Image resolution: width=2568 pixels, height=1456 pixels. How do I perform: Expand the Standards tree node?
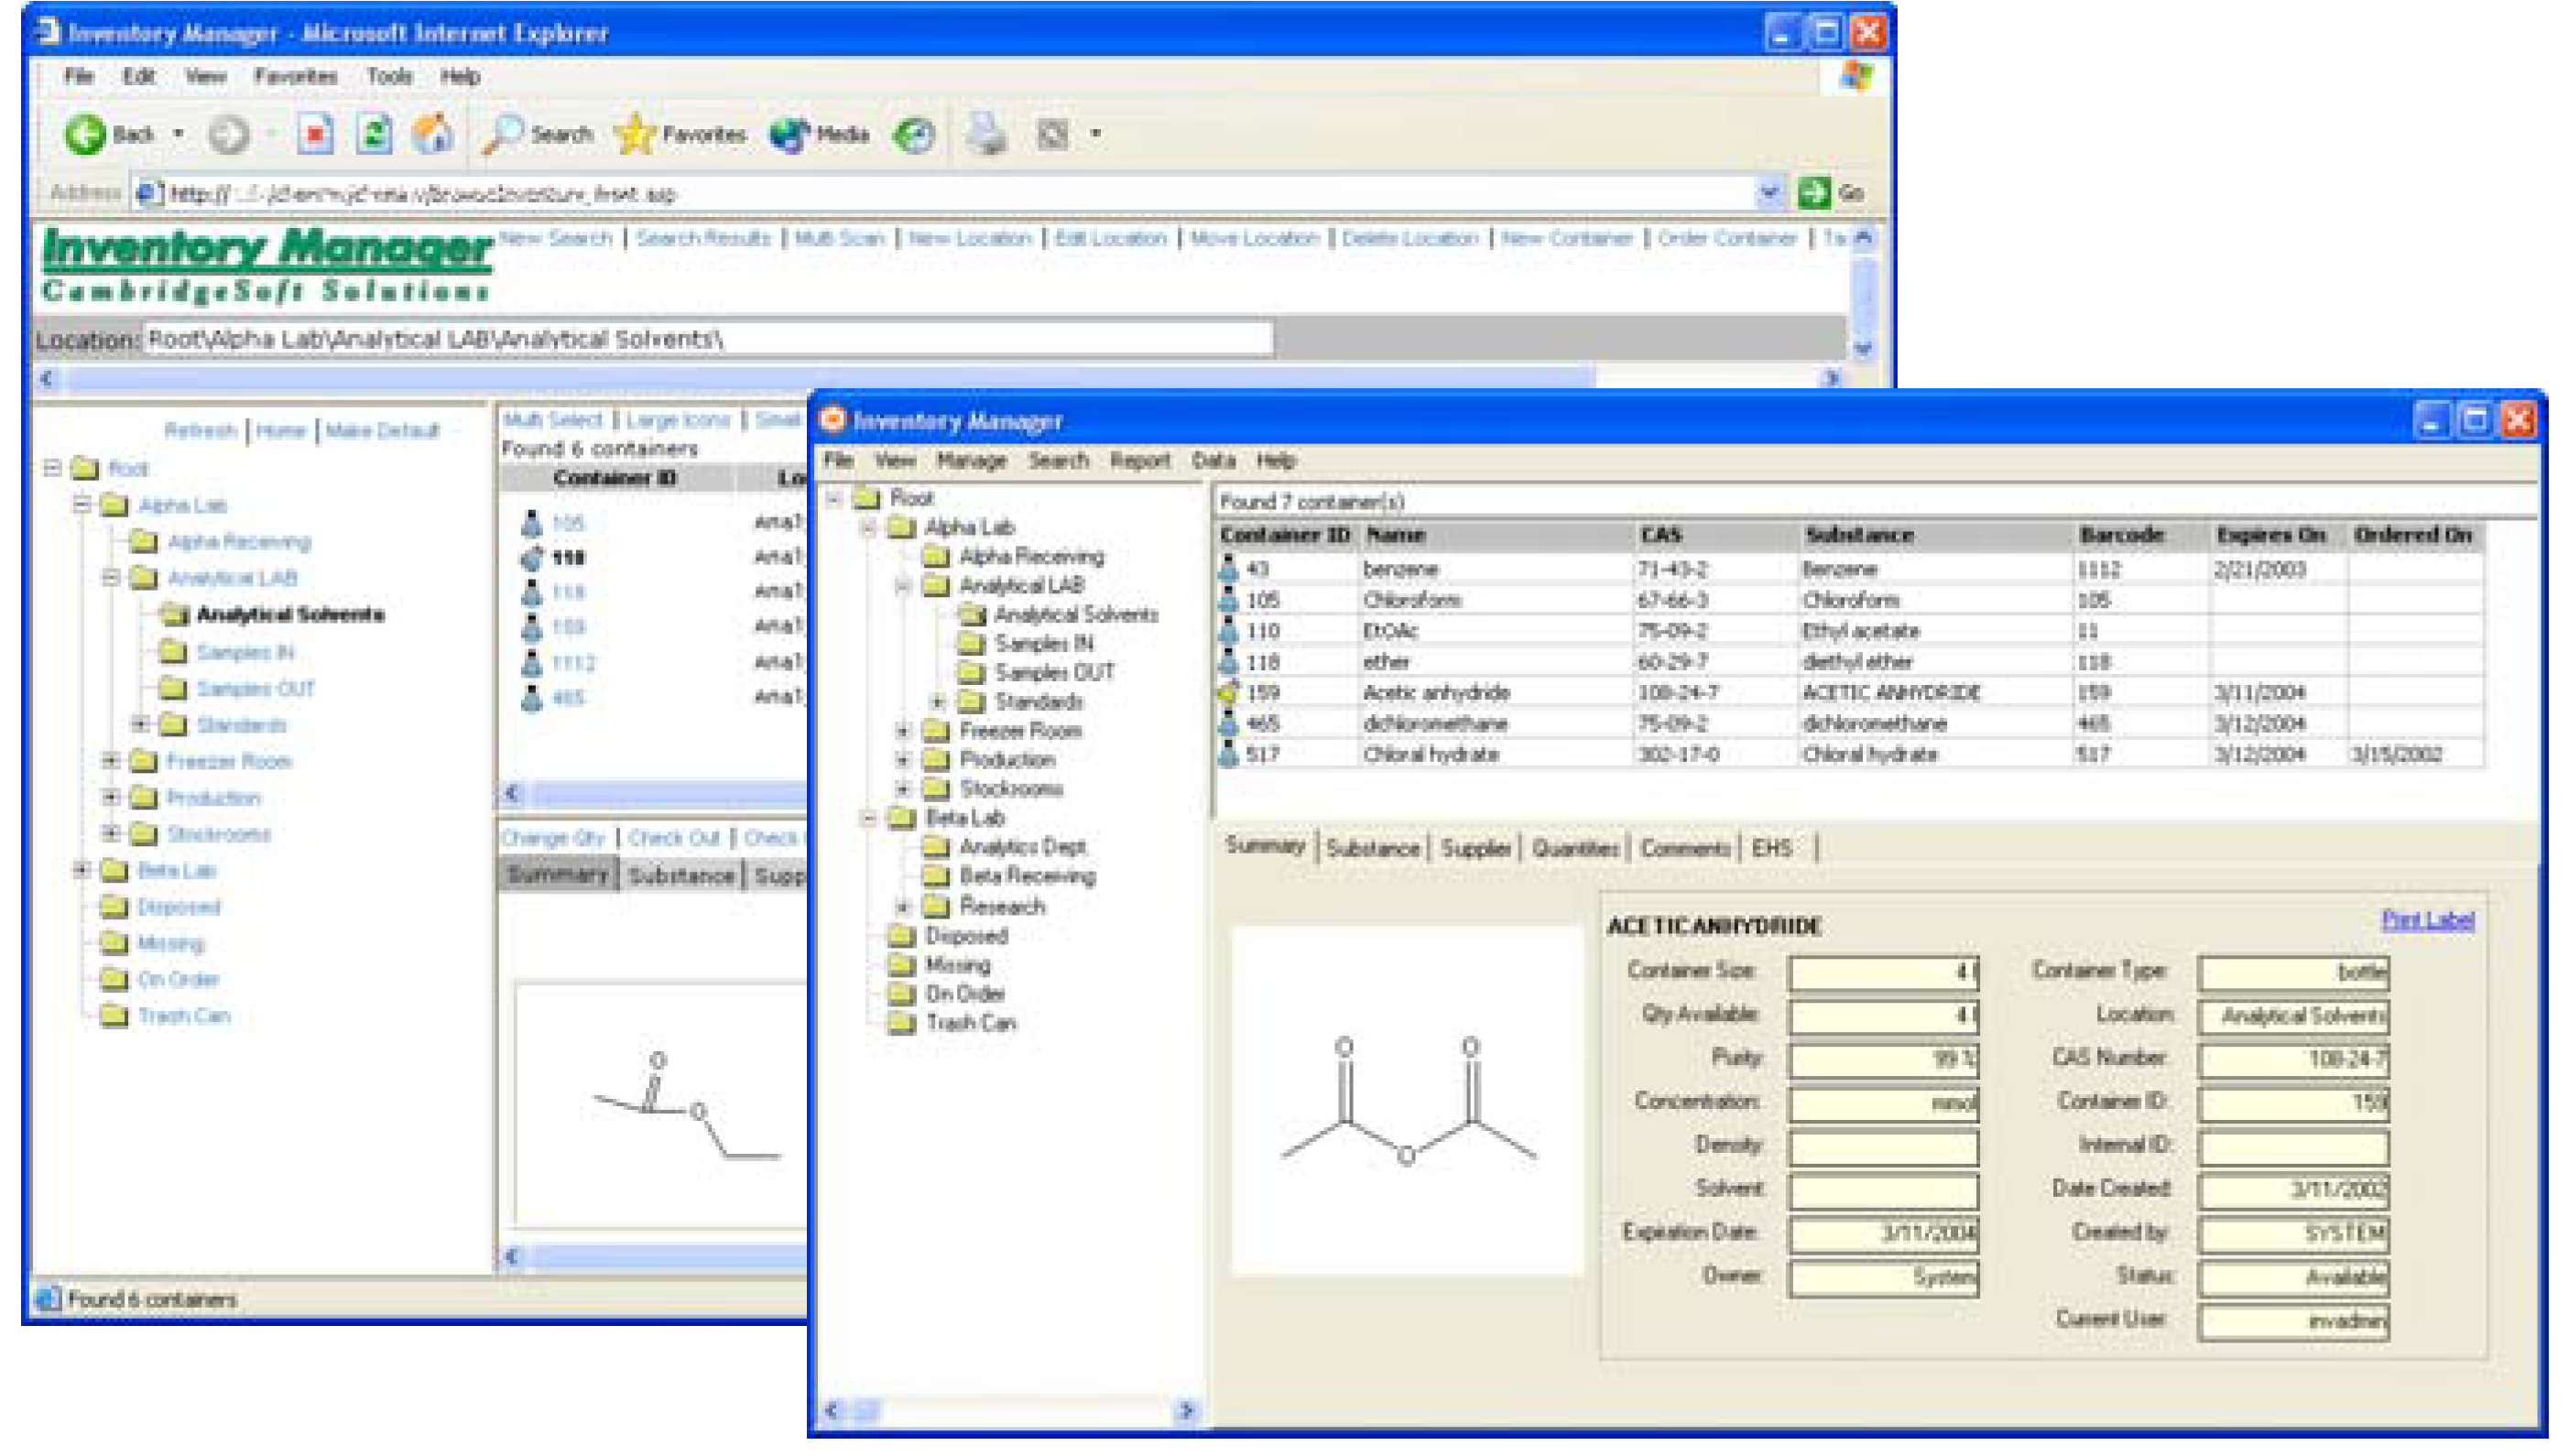click(938, 702)
